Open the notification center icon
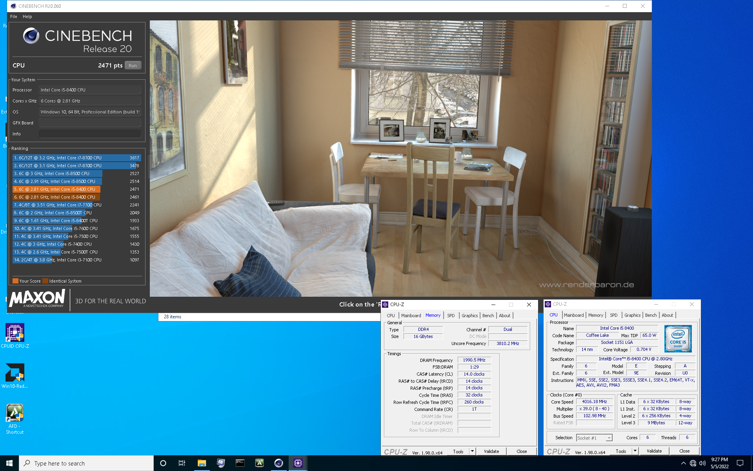This screenshot has width=753, height=471. [740, 463]
